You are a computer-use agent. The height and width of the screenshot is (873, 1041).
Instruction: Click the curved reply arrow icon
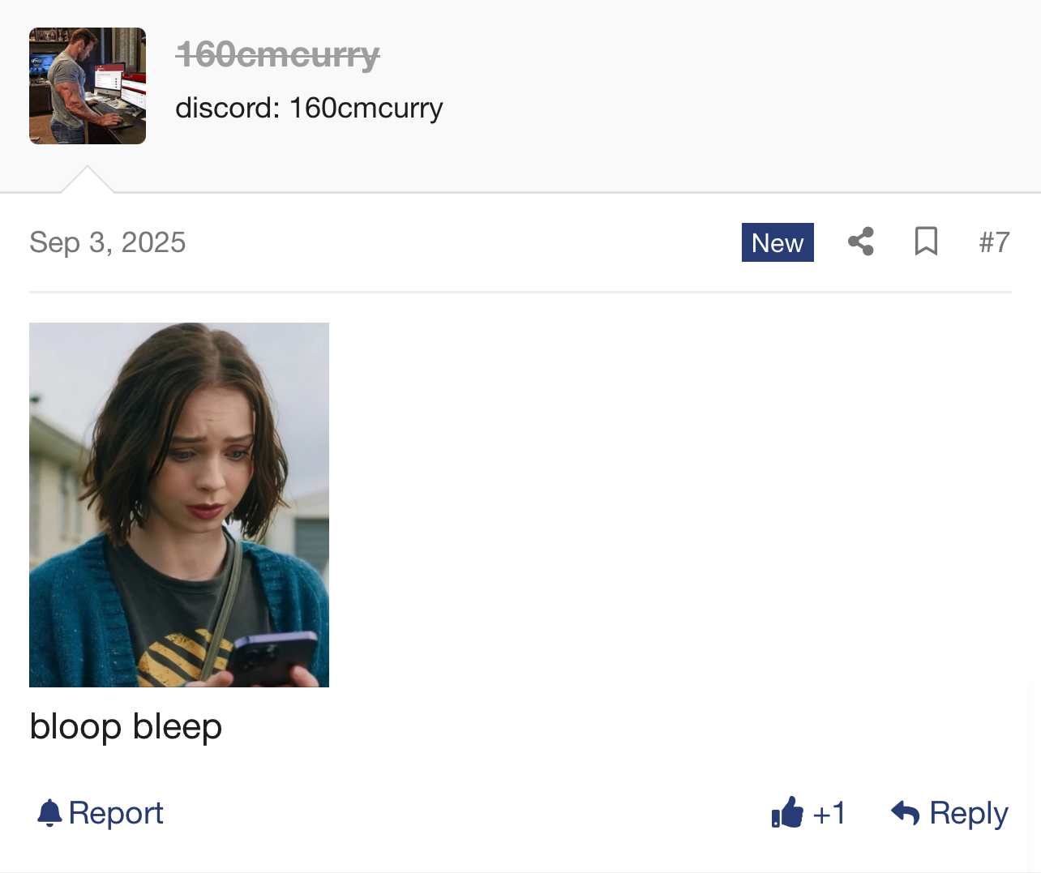coord(905,812)
